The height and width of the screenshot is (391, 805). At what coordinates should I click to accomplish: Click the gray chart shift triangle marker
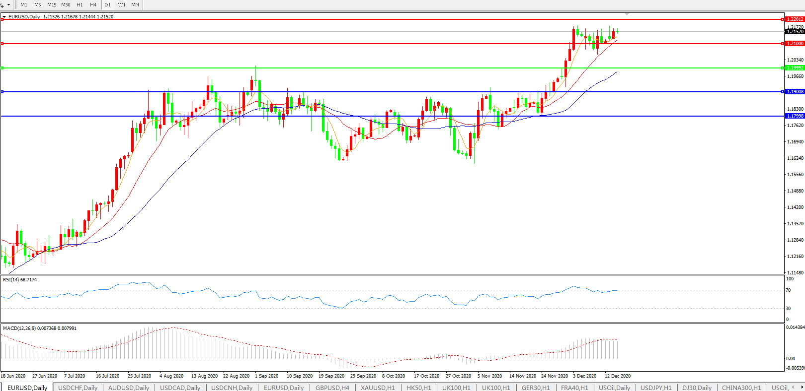point(627,14)
